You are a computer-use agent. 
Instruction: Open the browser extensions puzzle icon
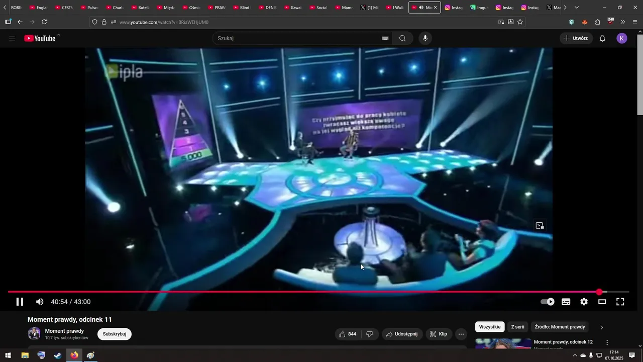(597, 22)
